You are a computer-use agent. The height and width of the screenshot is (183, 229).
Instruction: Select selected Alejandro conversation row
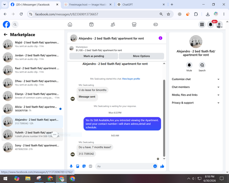[x=32, y=122]
